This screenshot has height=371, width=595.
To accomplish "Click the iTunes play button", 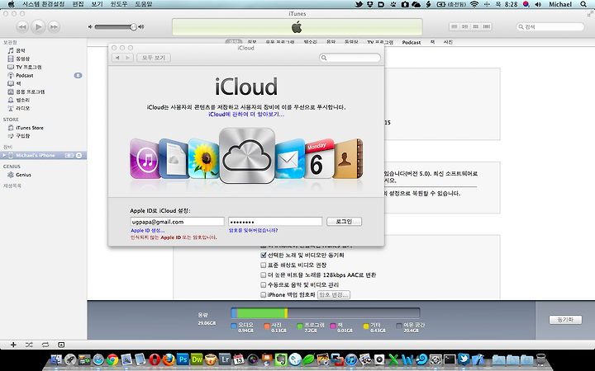I will click(x=38, y=27).
